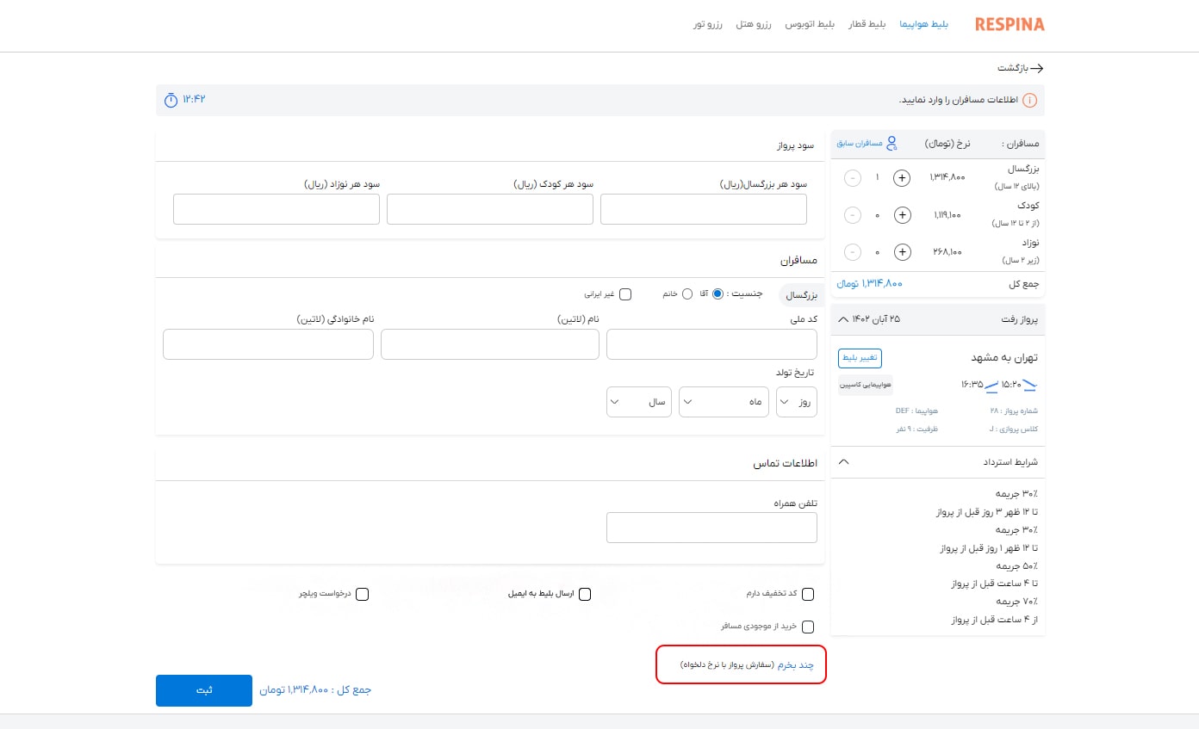Check the غیر ایرانی (non-Iranian) checkbox
Viewport: 1199px width, 729px height.
point(625,294)
